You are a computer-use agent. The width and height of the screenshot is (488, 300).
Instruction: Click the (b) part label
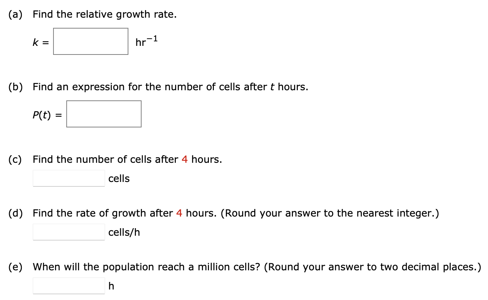tap(15, 87)
